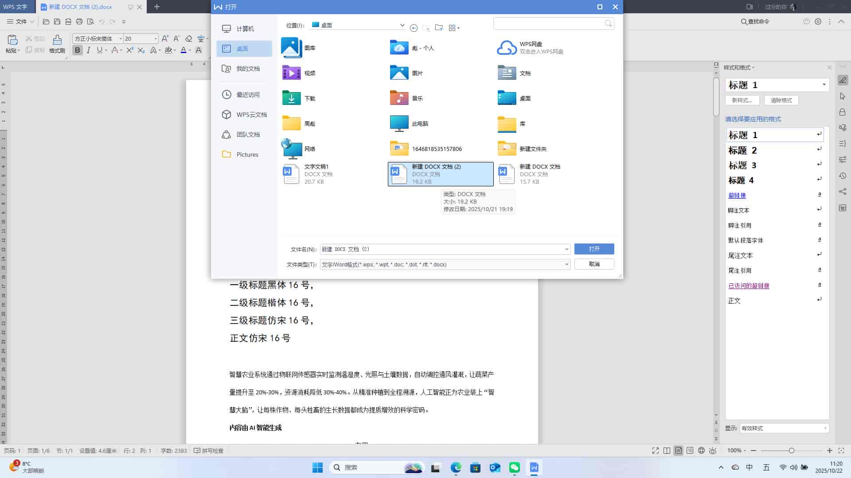The height and width of the screenshot is (478, 851).
Task: Apply the 已访问的超链接 style
Action: 775,286
